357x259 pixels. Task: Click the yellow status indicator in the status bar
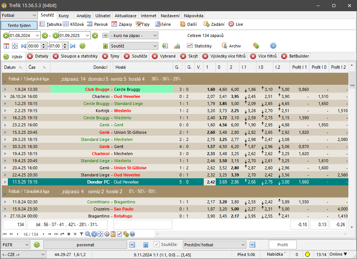[x=307, y=255]
